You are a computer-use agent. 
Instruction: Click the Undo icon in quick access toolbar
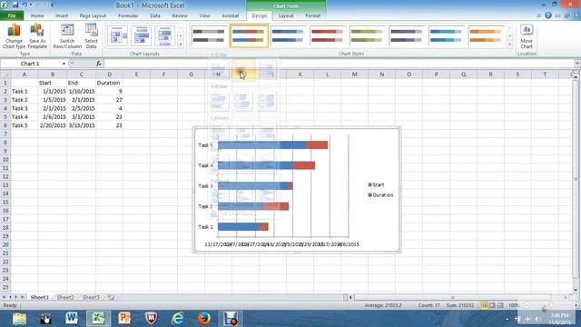[25, 5]
